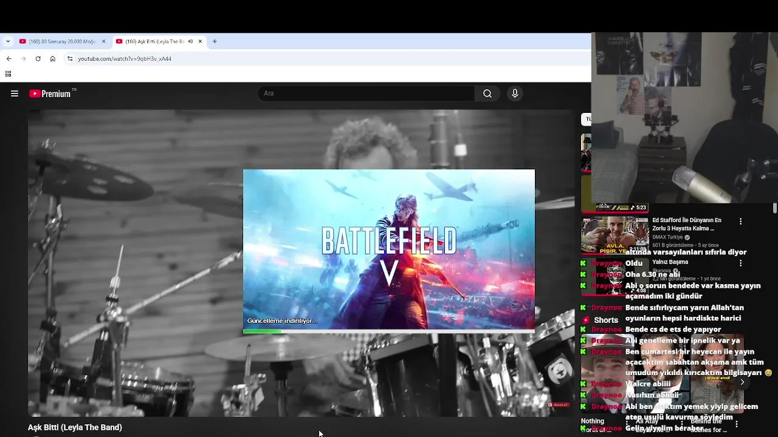The height and width of the screenshot is (437, 778).
Task: View site information icon beside URL
Action: pos(70,59)
